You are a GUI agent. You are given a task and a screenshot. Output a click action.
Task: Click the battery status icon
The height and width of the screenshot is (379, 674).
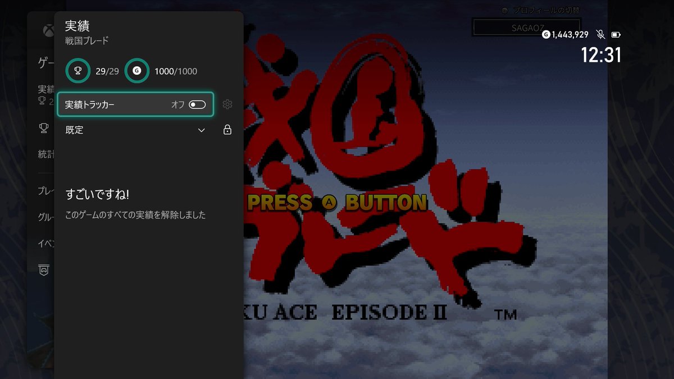(x=616, y=35)
